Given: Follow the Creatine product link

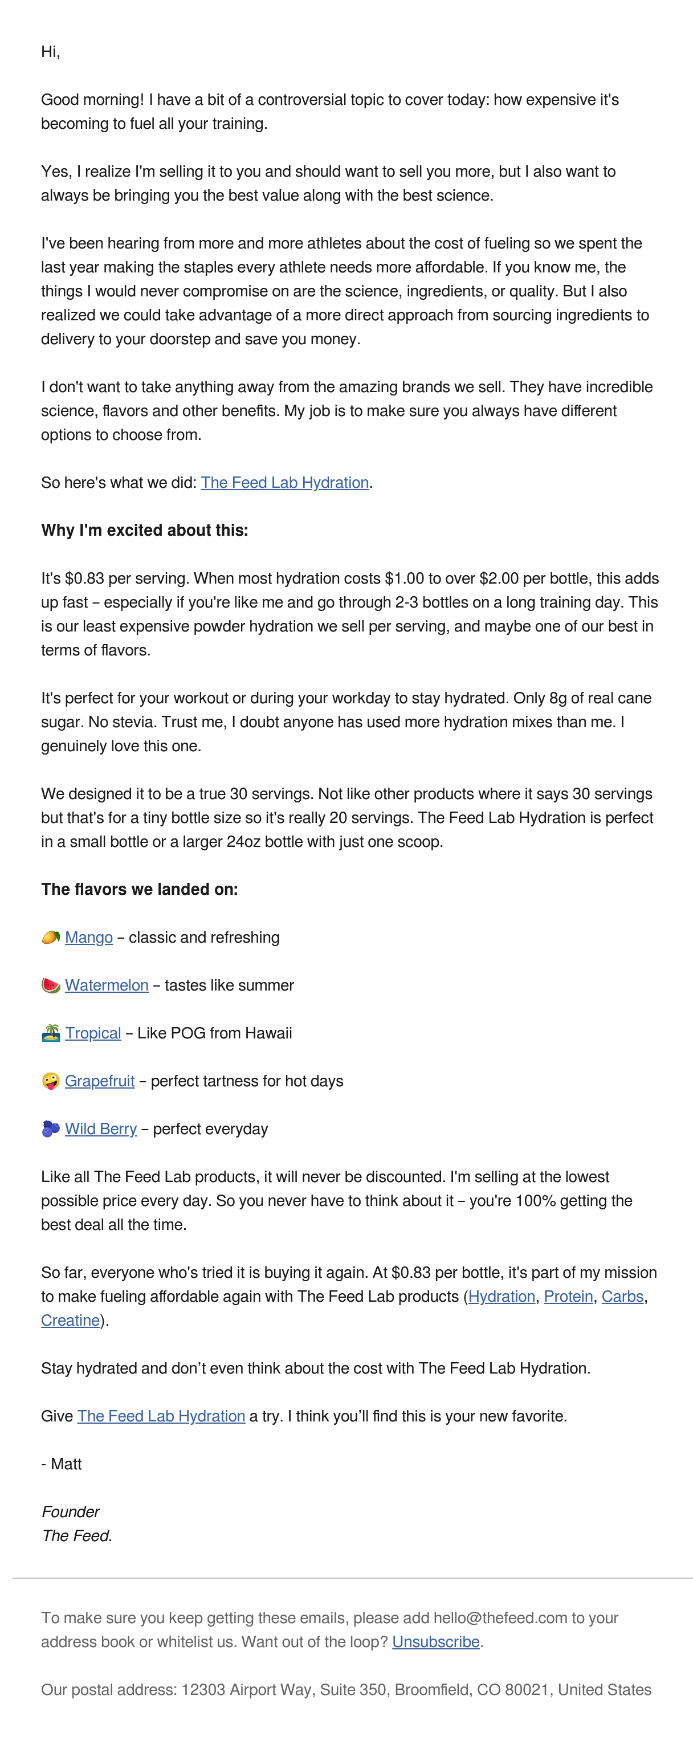Looking at the screenshot, I should point(71,1320).
